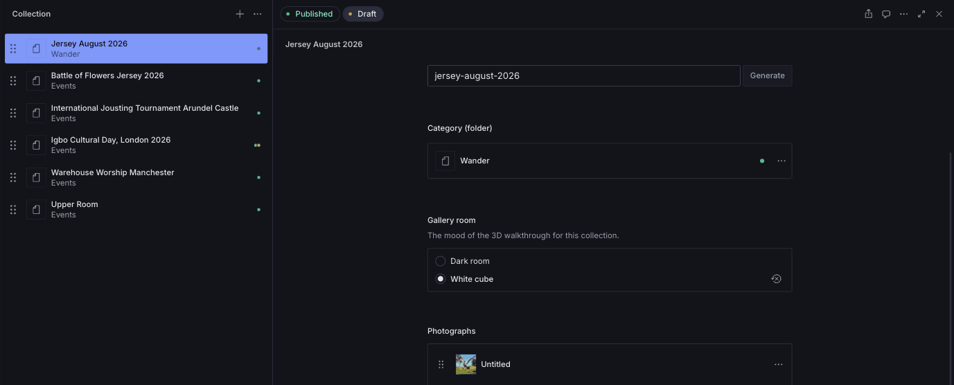Click the slug field jersey-august-2026
This screenshot has height=385, width=954.
(583, 75)
